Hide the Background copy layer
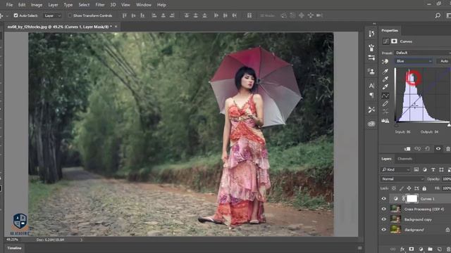451x253 pixels. [383, 219]
